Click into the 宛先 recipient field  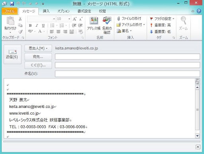click(127, 57)
